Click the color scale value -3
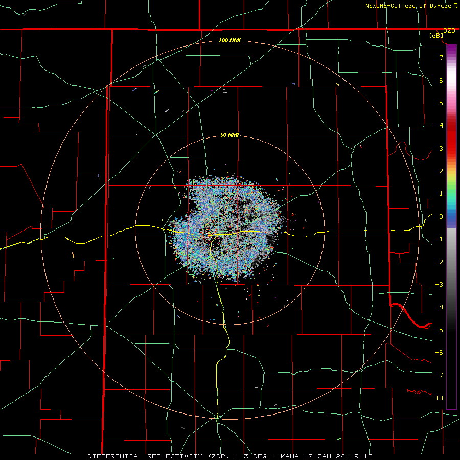Image resolution: width=460 pixels, height=460 pixels. click(439, 285)
